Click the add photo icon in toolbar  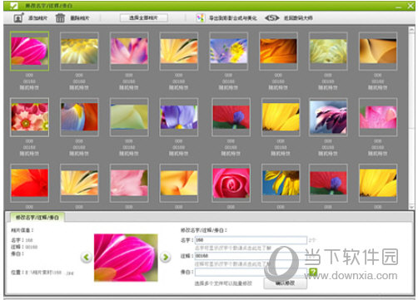(x=18, y=18)
